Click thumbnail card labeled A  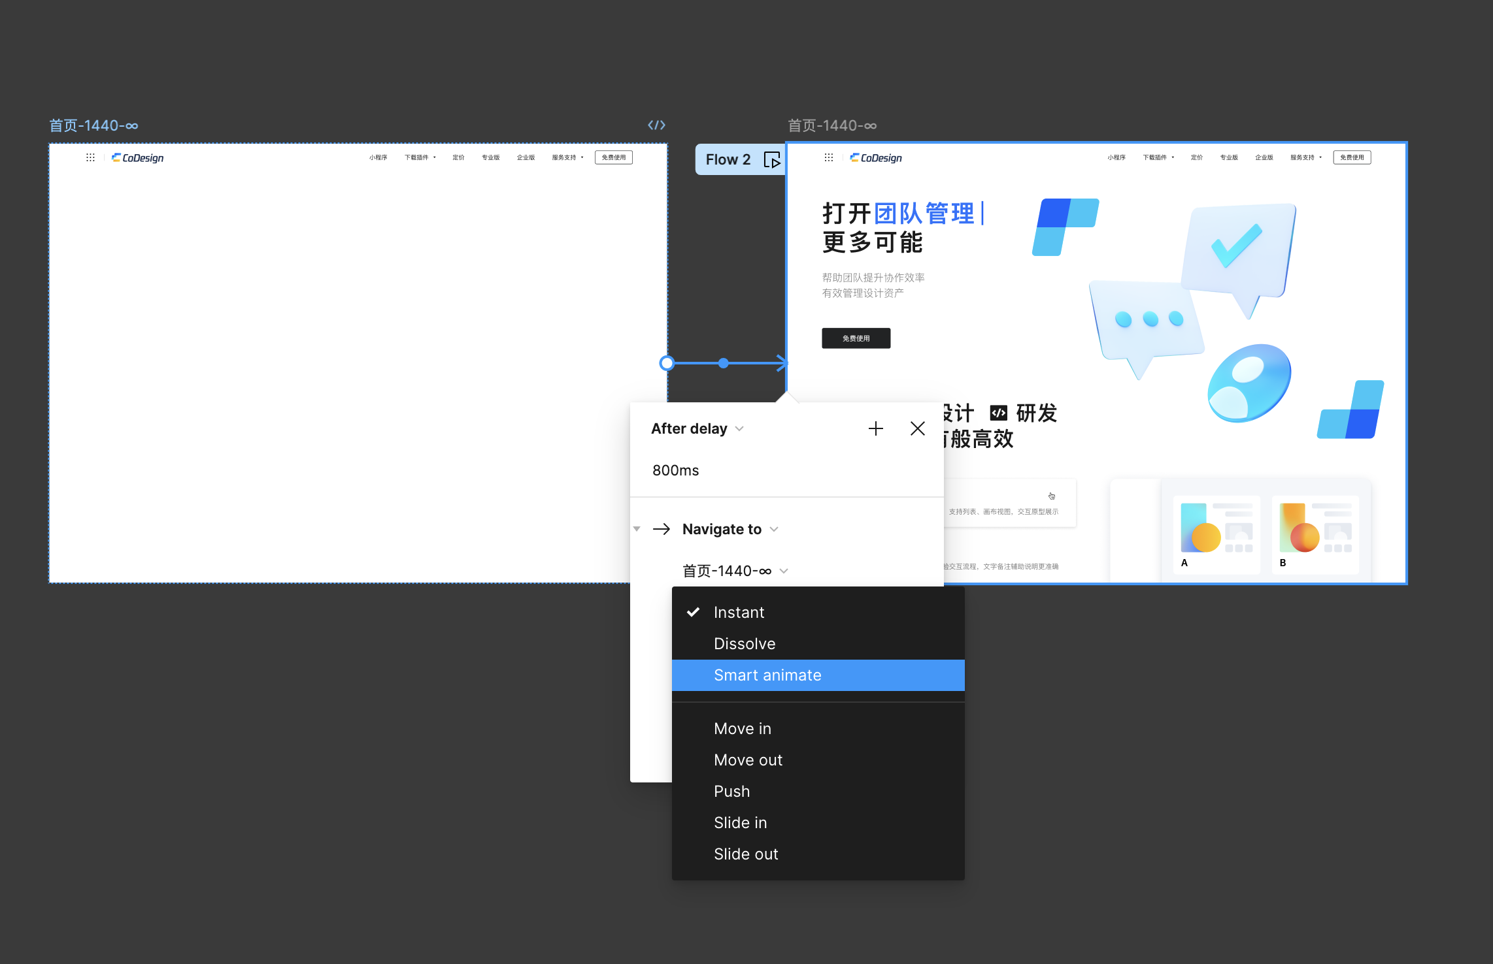click(x=1216, y=535)
